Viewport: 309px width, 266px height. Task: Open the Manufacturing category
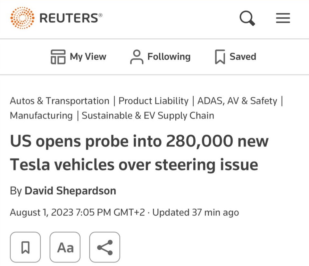tap(41, 115)
